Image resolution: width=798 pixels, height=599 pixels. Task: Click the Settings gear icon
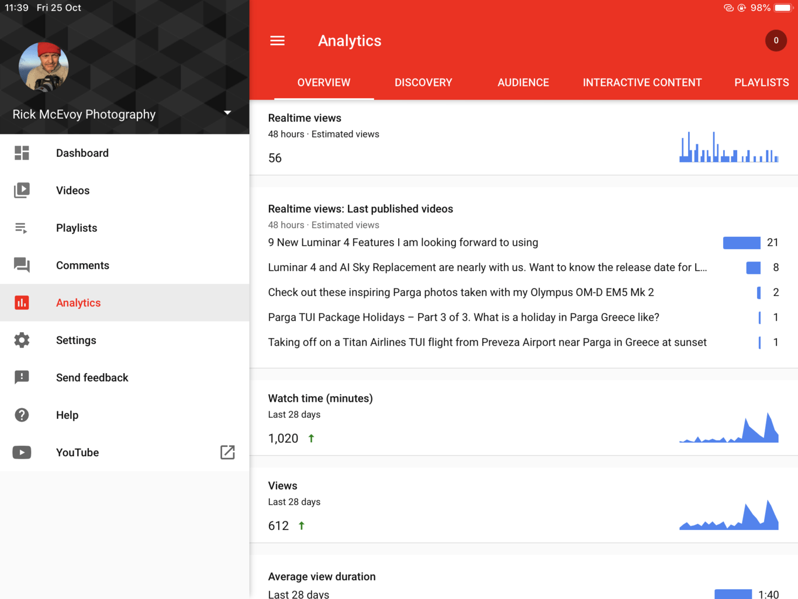click(x=22, y=340)
